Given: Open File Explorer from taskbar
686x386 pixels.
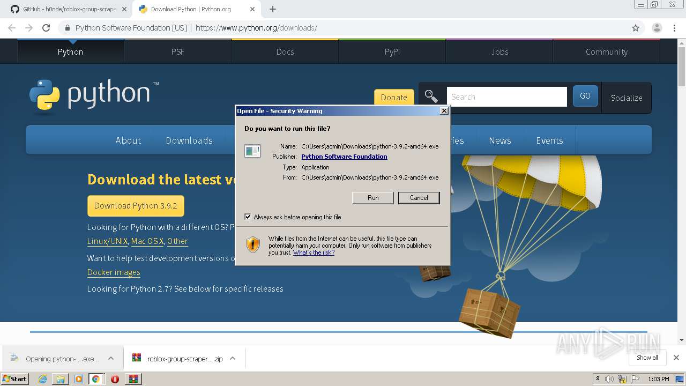Looking at the screenshot, I should [61, 379].
